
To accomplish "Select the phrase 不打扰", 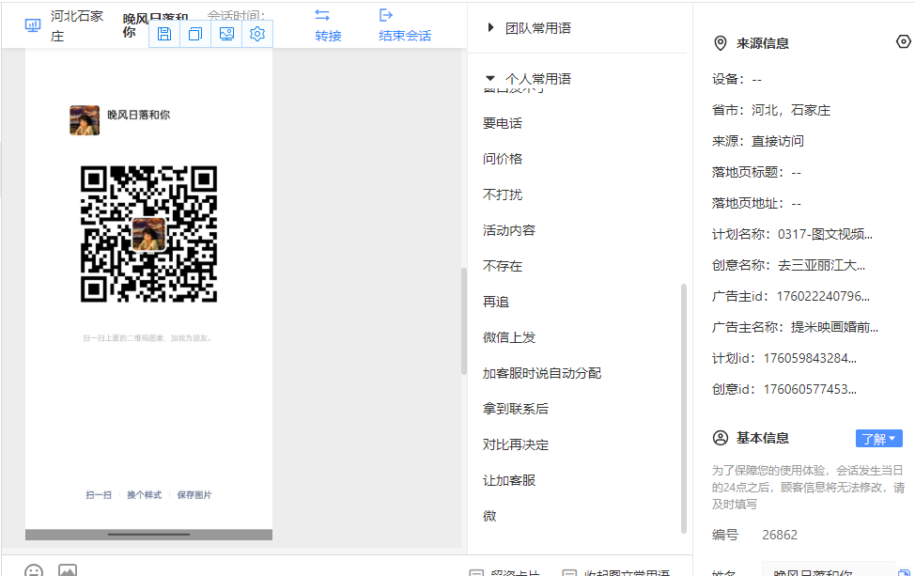I will pos(503,195).
